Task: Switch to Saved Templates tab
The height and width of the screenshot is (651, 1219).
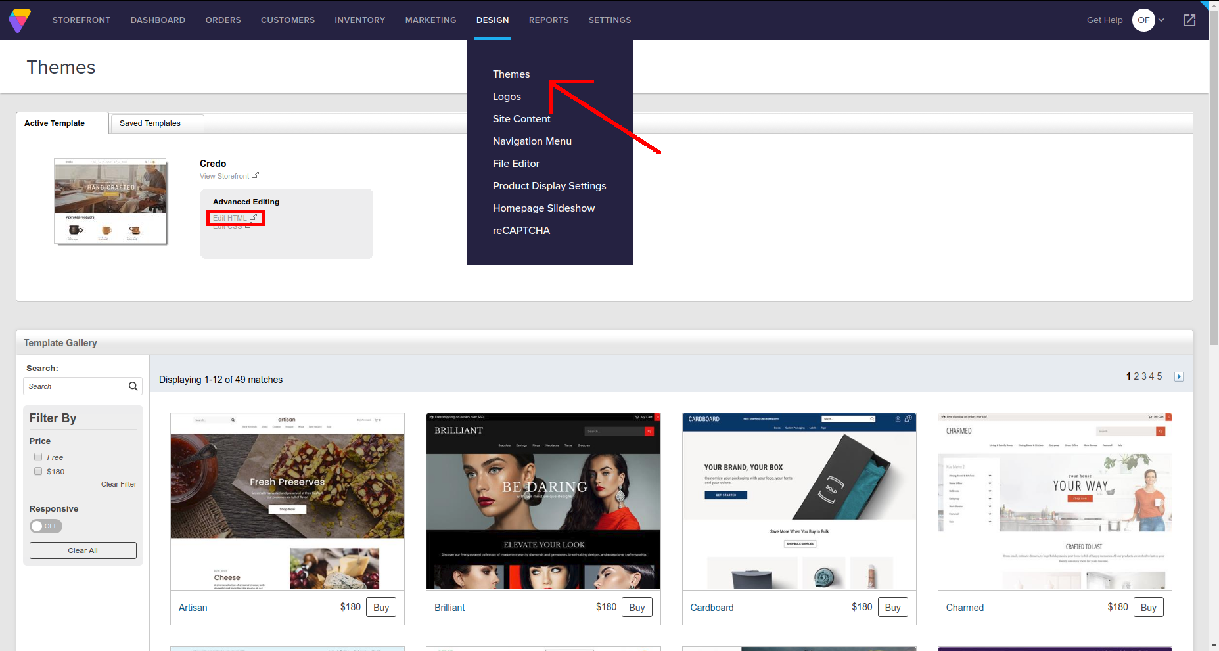Action: click(x=157, y=123)
